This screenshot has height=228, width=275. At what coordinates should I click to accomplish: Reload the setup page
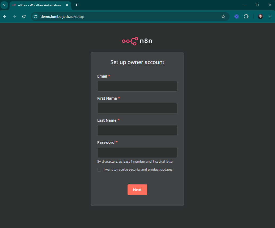[x=24, y=16]
